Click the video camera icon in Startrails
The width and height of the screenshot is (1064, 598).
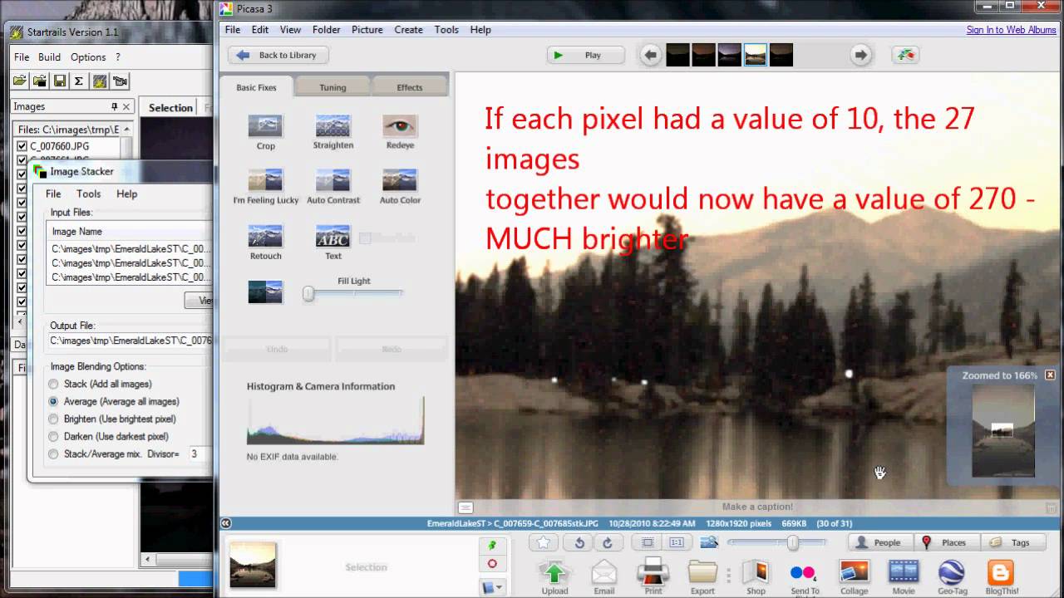tap(121, 81)
